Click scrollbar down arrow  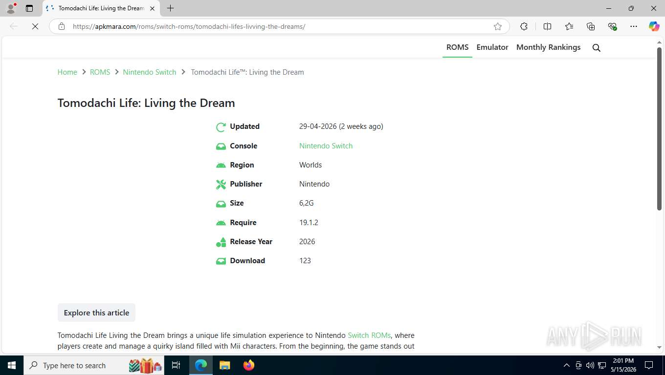[659, 347]
